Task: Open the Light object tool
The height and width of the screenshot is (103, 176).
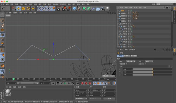Action: tap(107, 8)
